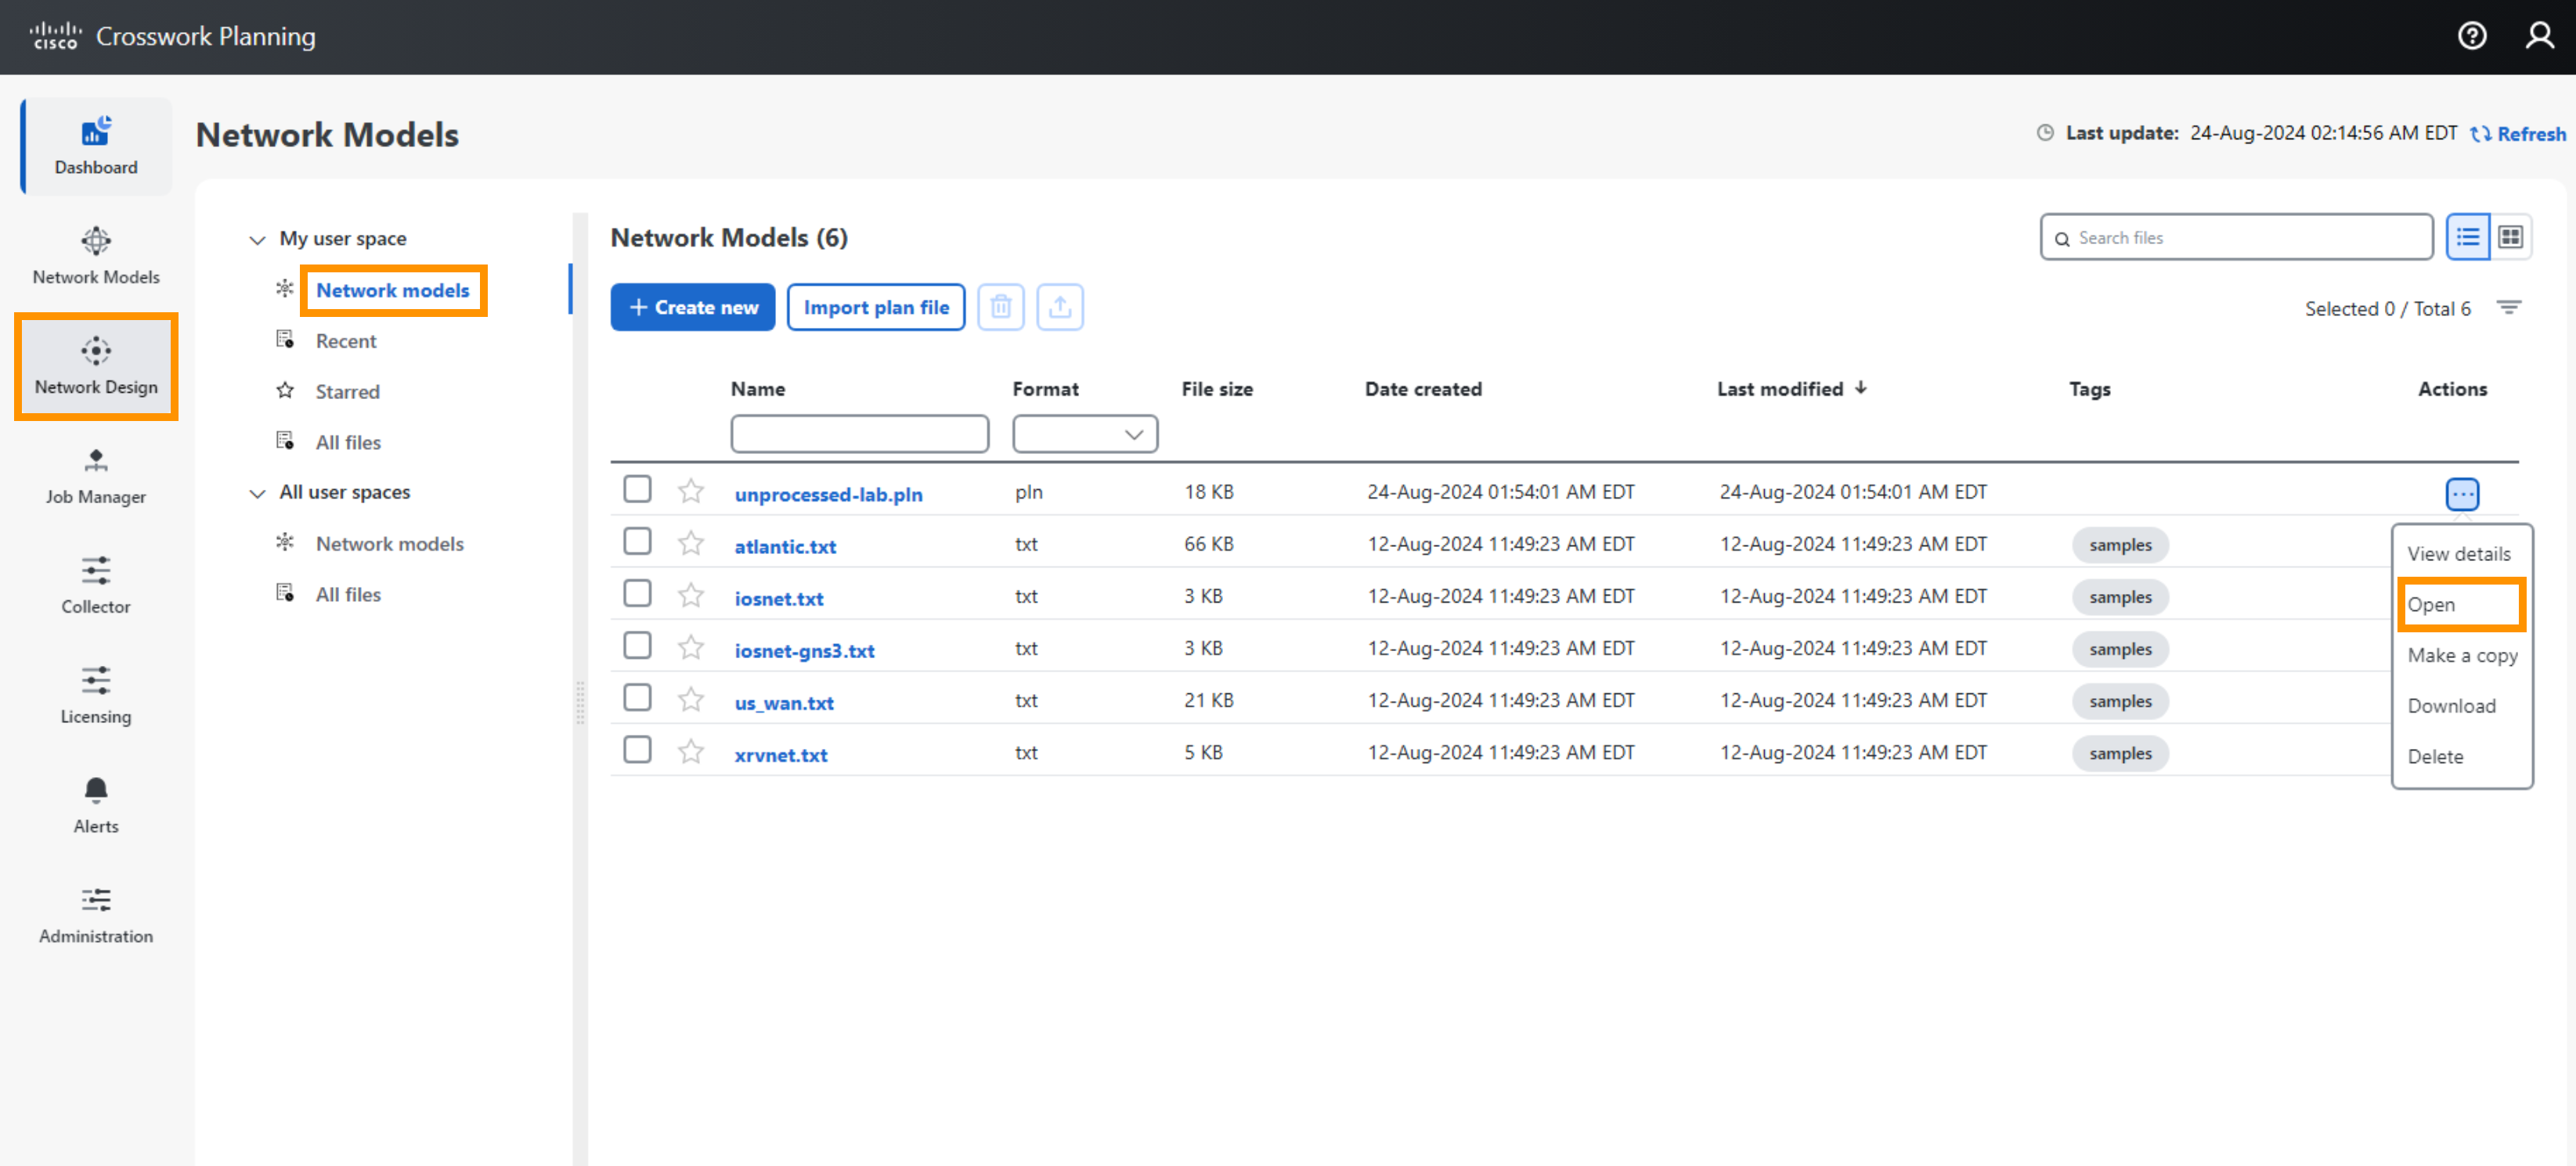The image size is (2576, 1166).
Task: Select All files under All user spaces
Action: (x=348, y=593)
